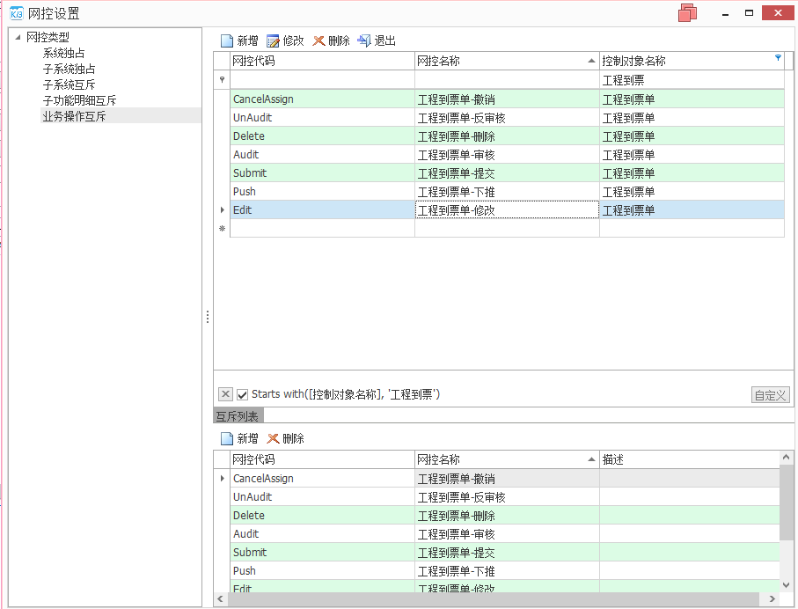This screenshot has width=798, height=609.
Task: Switch to the 互斥列表 tab
Action: coord(238,416)
